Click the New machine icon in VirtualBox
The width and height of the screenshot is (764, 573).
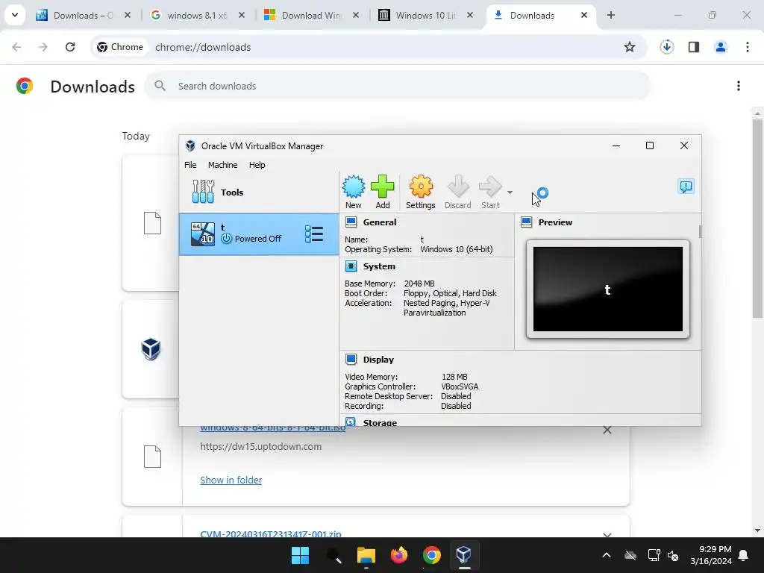pyautogui.click(x=353, y=192)
